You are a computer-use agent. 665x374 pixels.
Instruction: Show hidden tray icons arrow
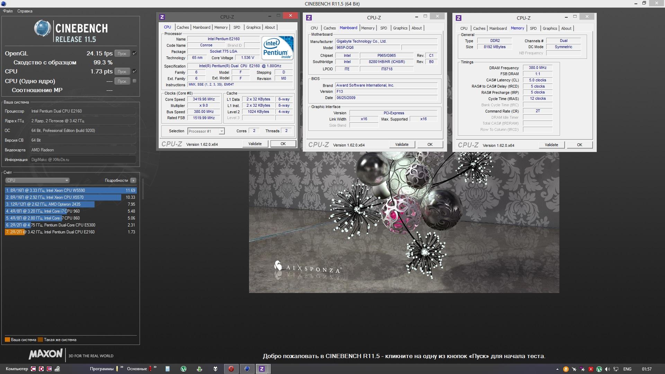pos(557,369)
